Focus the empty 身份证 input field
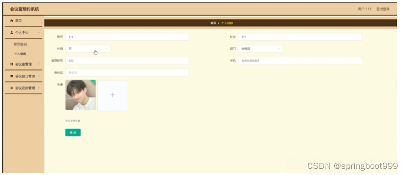 pos(127,72)
